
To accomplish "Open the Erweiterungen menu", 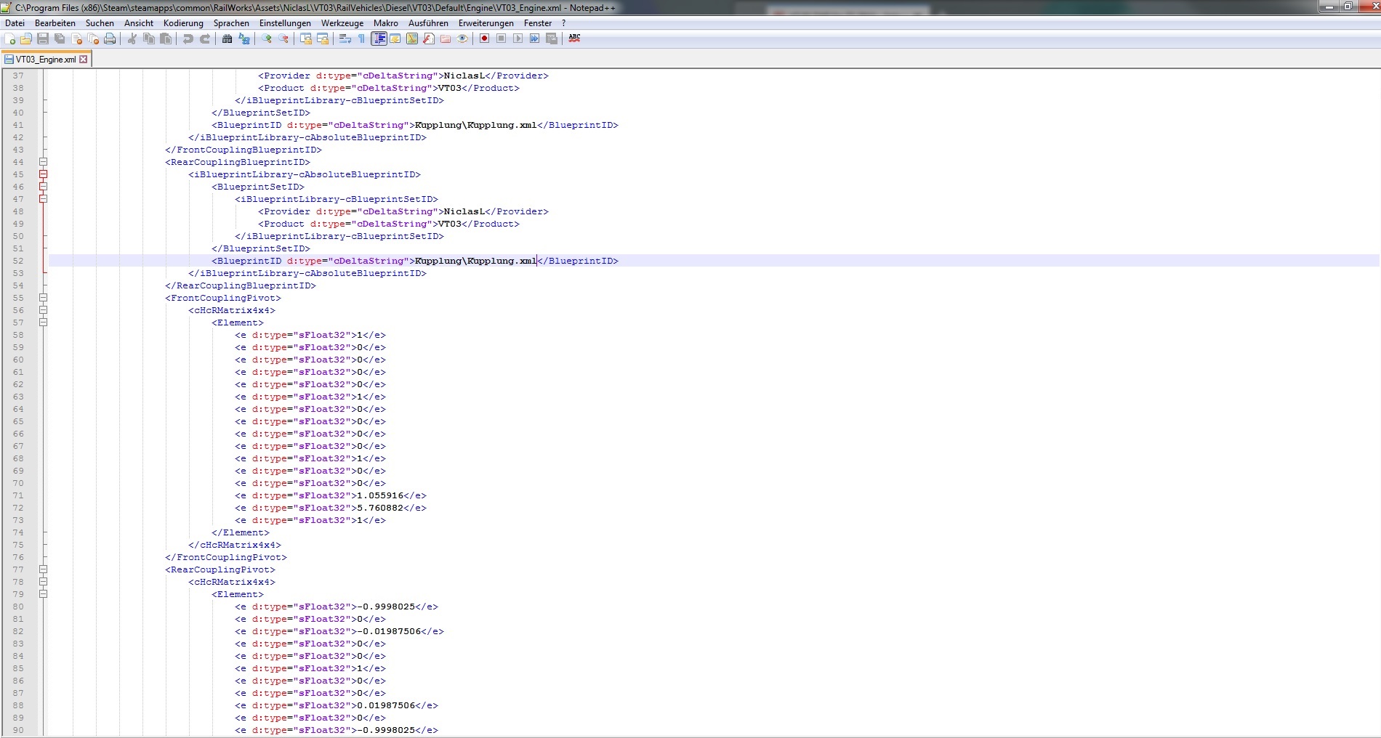I will click(486, 23).
